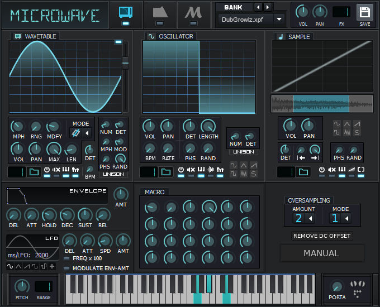Adjust the master VOL knob at top
The image size is (380, 307).
[x=302, y=12]
